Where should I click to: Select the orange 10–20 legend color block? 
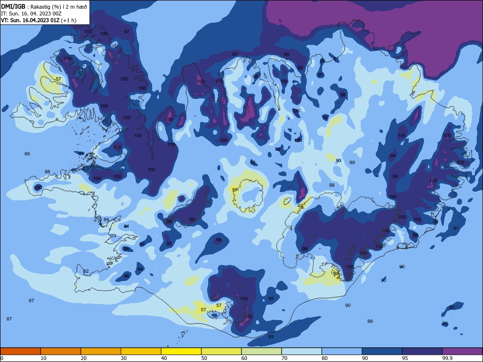(x=61, y=351)
